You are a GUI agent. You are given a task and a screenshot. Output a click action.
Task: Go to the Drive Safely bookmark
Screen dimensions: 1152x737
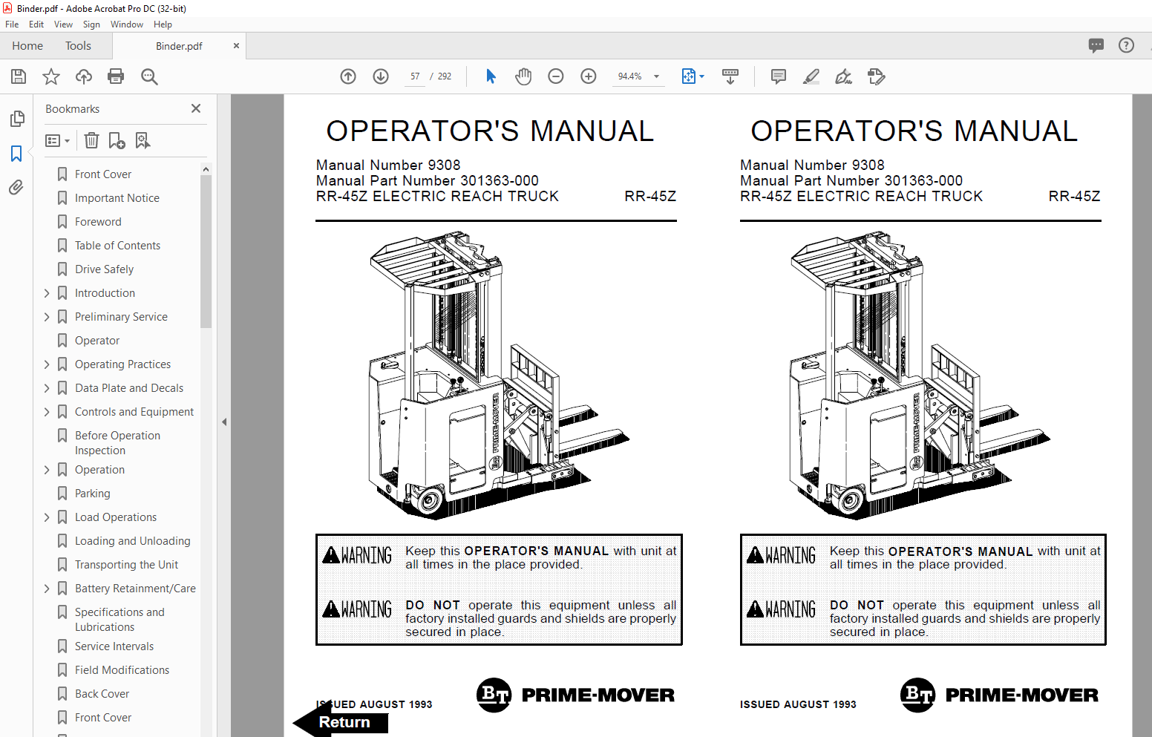click(x=104, y=269)
